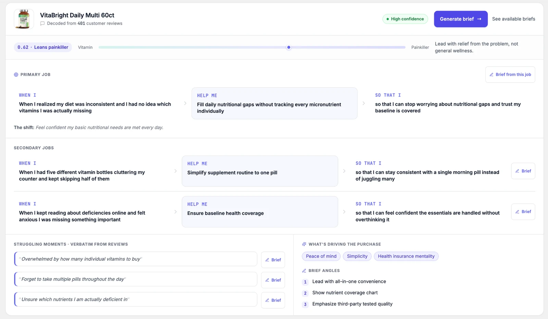This screenshot has width=548, height=319.
Task: Click the sparkle icon by What's driving the purchase
Action: click(304, 244)
